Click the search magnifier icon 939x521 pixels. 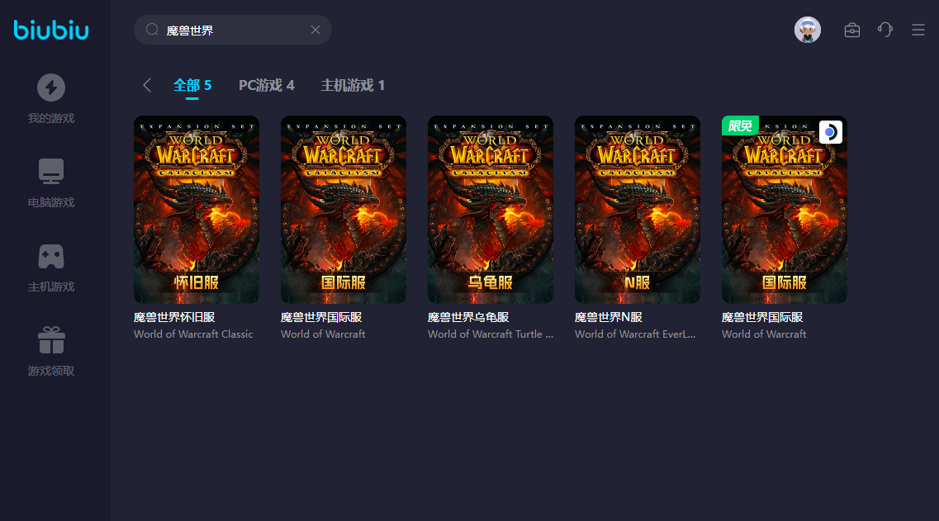click(x=152, y=30)
